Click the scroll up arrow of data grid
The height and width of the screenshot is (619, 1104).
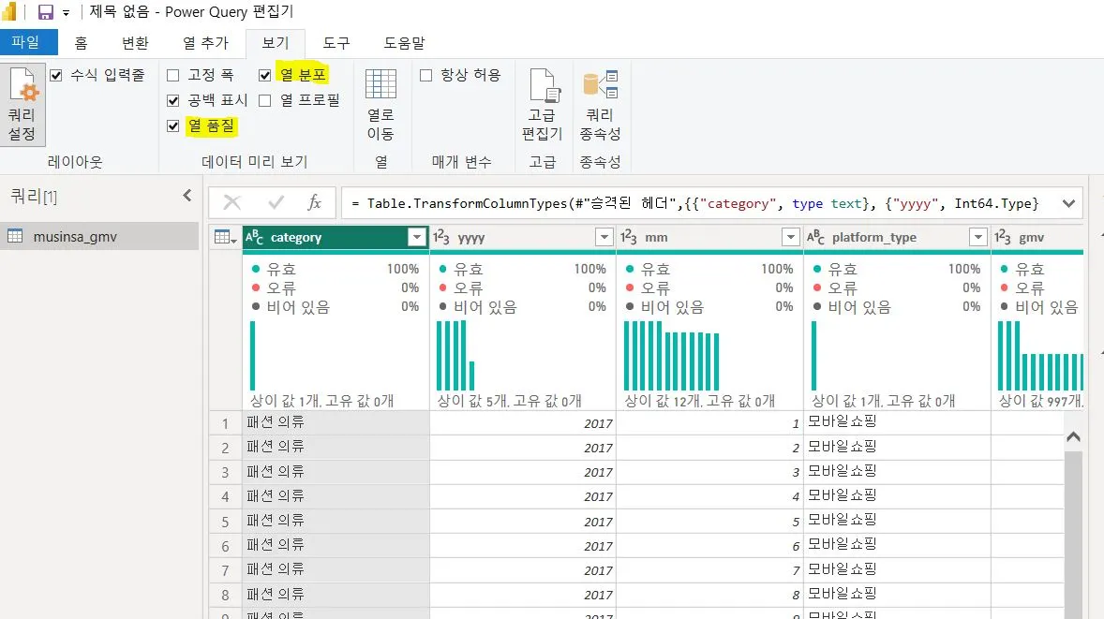coord(1073,436)
